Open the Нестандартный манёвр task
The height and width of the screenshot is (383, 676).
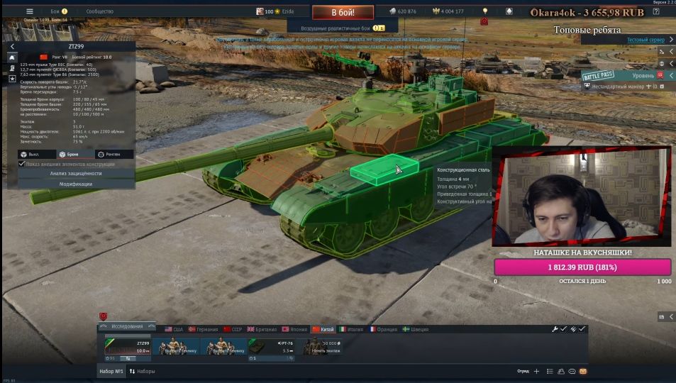(617, 87)
